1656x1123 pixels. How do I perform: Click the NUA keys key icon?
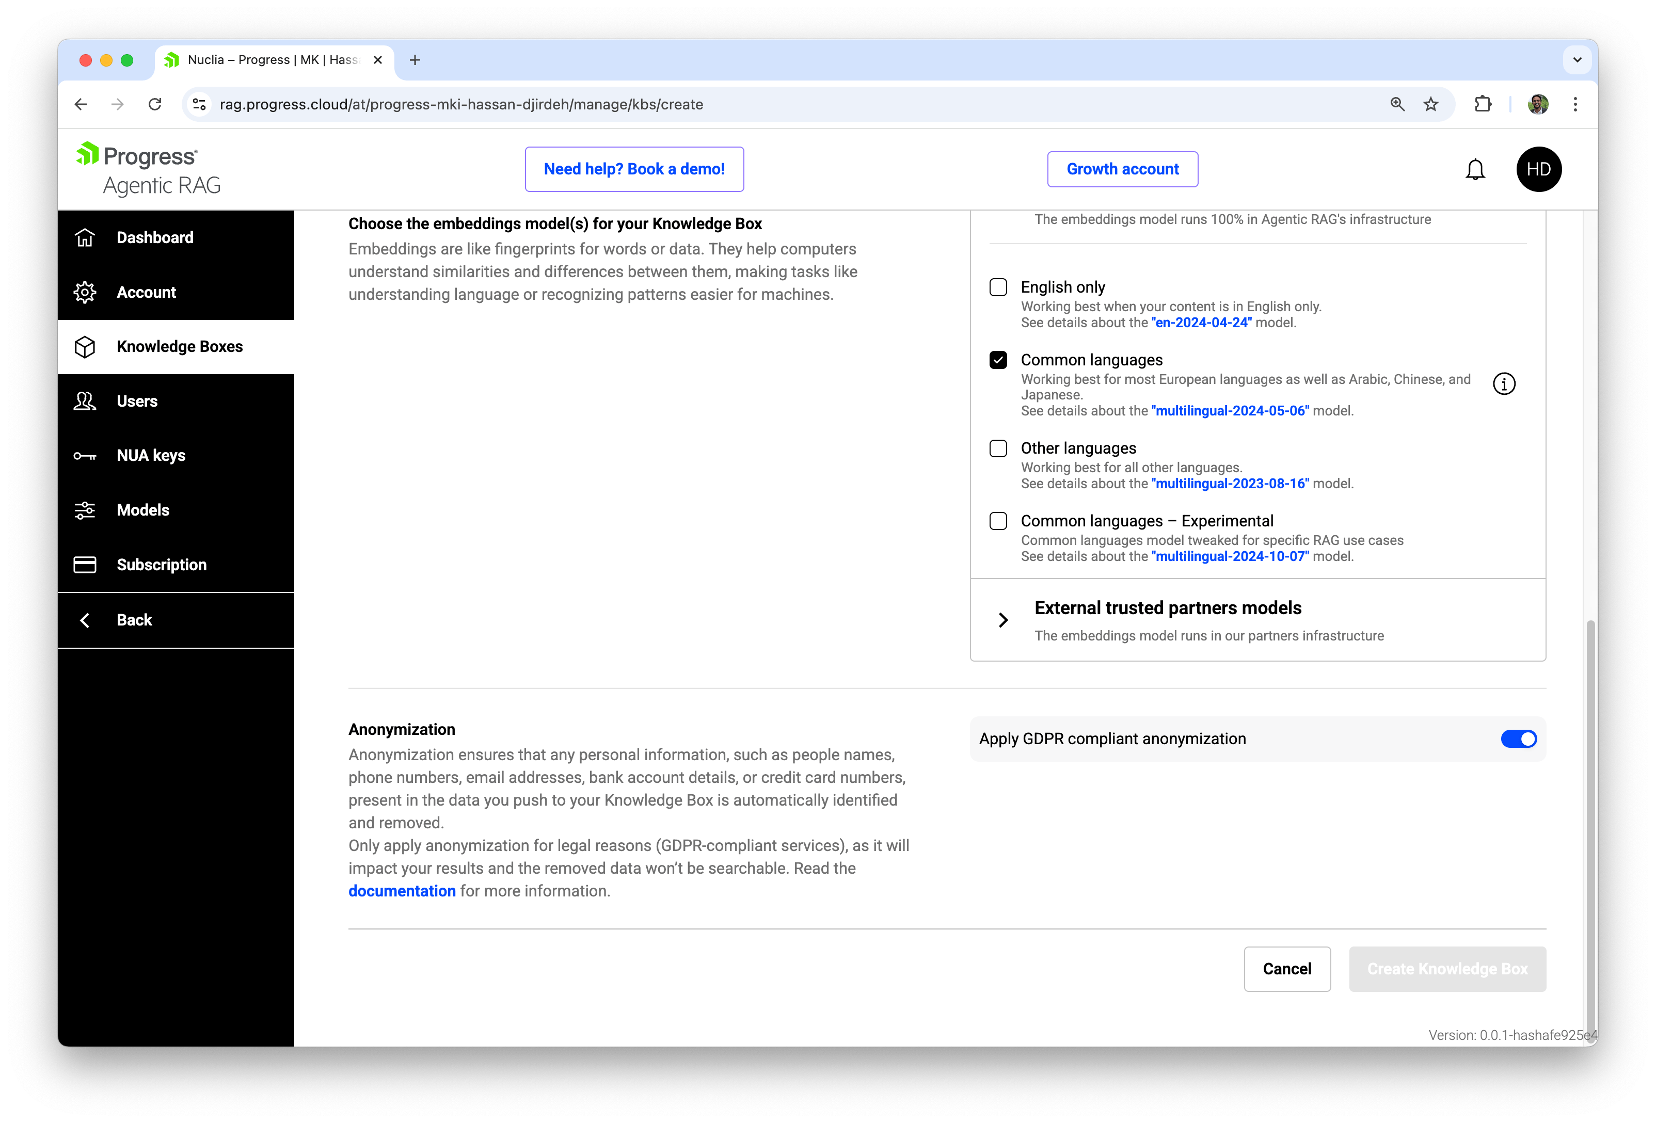click(x=85, y=455)
